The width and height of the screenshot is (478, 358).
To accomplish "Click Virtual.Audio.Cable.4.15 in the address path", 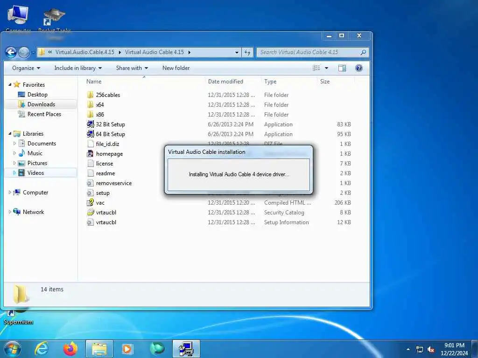I will [85, 52].
